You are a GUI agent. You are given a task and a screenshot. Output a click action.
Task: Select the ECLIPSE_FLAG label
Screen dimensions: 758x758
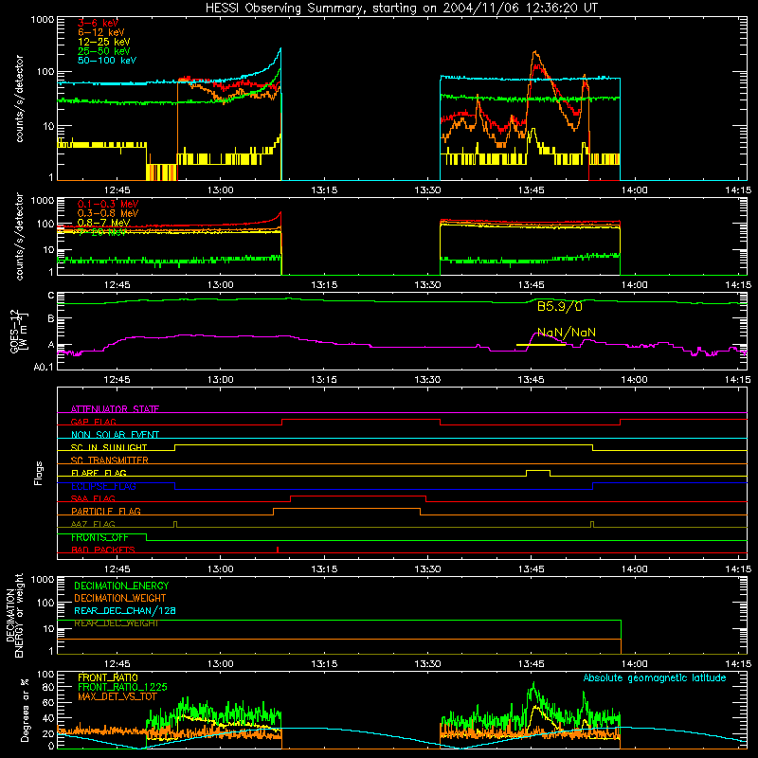click(103, 486)
